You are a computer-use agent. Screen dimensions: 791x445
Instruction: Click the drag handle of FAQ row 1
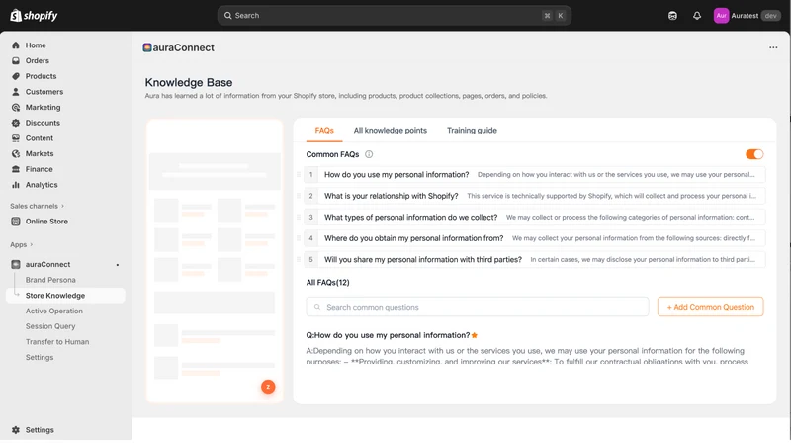299,175
